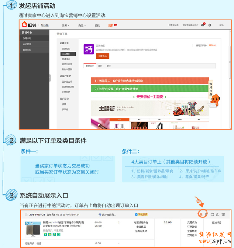Select 活动管理 in the left sidebar
The width and height of the screenshot is (234, 248).
point(34,44)
